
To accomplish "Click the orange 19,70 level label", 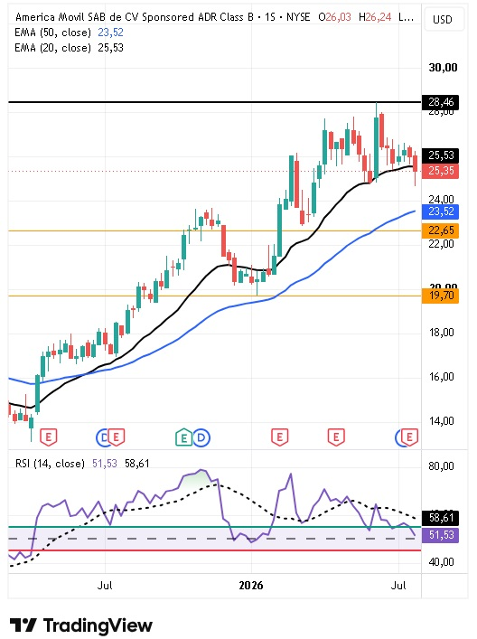I will point(441,296).
